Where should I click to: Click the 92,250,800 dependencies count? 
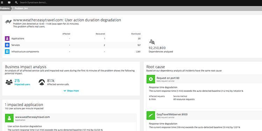point(157,48)
